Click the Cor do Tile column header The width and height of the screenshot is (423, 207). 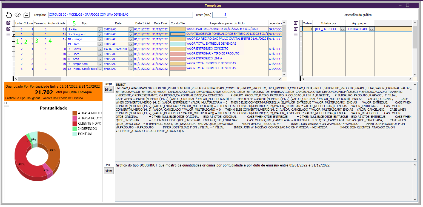[178, 23]
